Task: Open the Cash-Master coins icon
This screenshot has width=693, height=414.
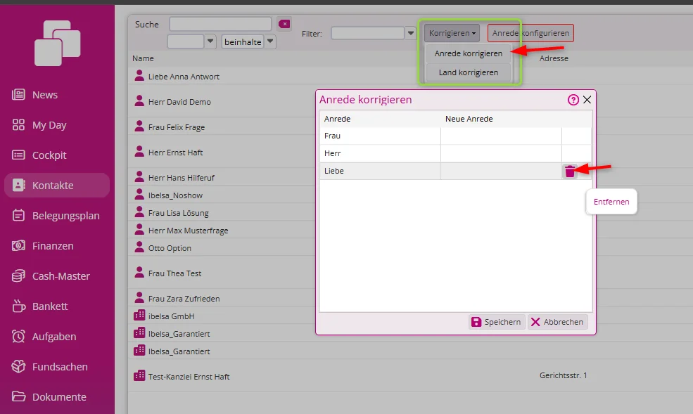Action: (x=18, y=276)
